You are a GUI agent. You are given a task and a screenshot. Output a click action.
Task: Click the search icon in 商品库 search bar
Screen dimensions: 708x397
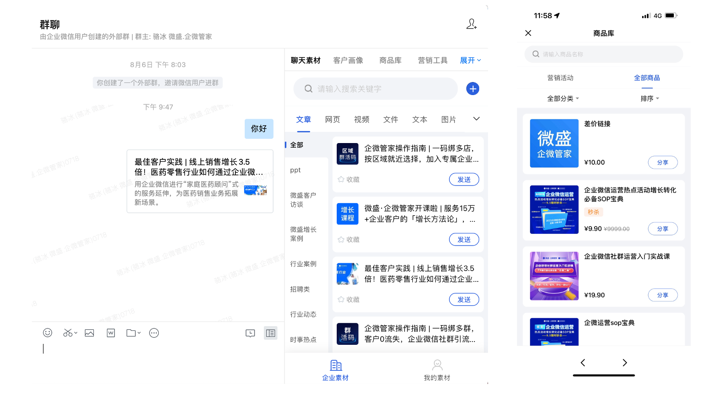coord(536,54)
